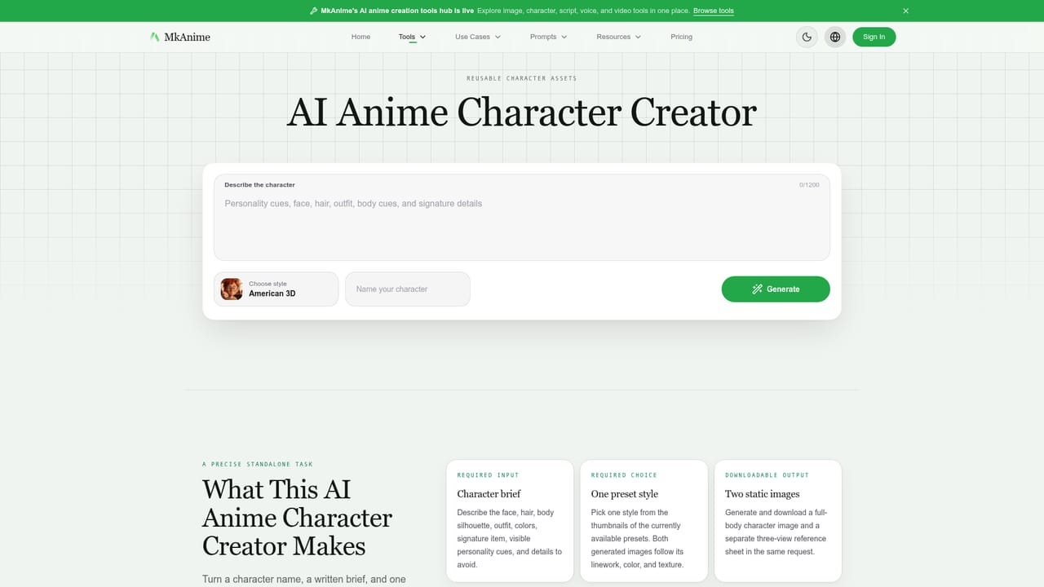Click the MkAnime brand name
This screenshot has width=1044, height=587.
pos(187,37)
